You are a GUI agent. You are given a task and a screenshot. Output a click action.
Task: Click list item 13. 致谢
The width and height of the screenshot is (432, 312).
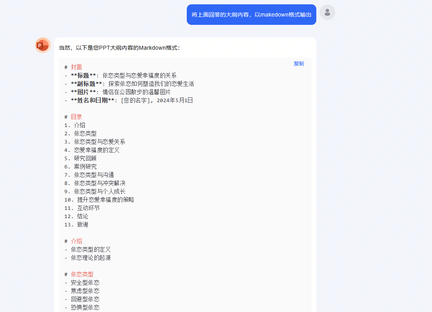(76, 224)
